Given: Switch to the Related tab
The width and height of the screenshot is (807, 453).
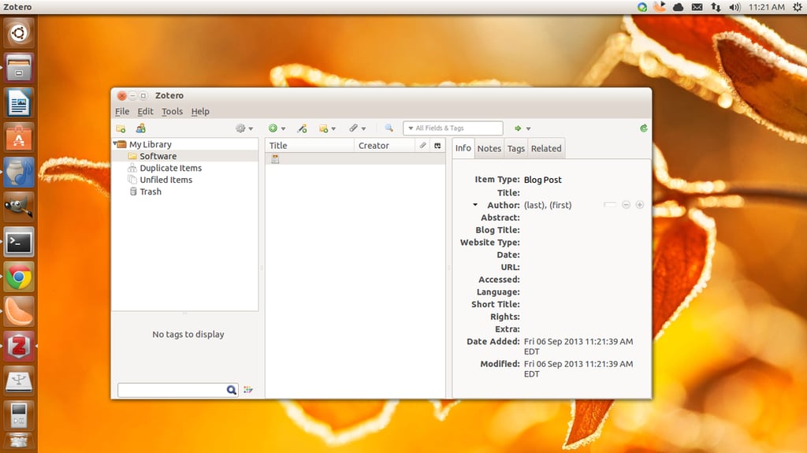Looking at the screenshot, I should tap(546, 148).
